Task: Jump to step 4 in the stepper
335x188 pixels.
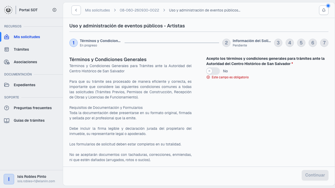Action: click(290, 43)
